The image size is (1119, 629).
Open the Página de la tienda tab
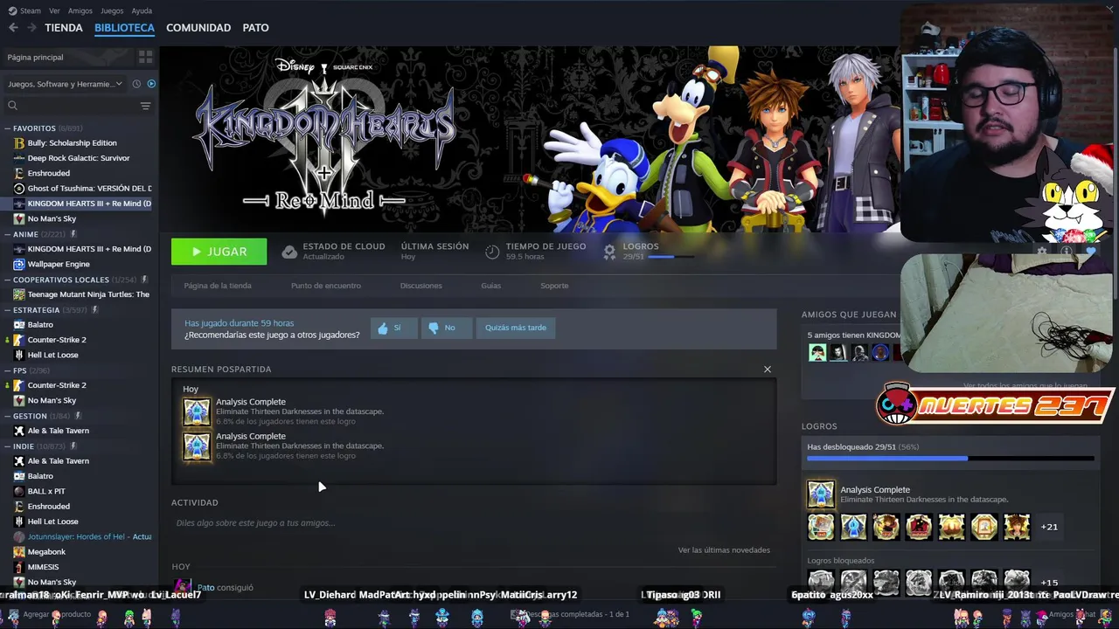click(x=218, y=286)
